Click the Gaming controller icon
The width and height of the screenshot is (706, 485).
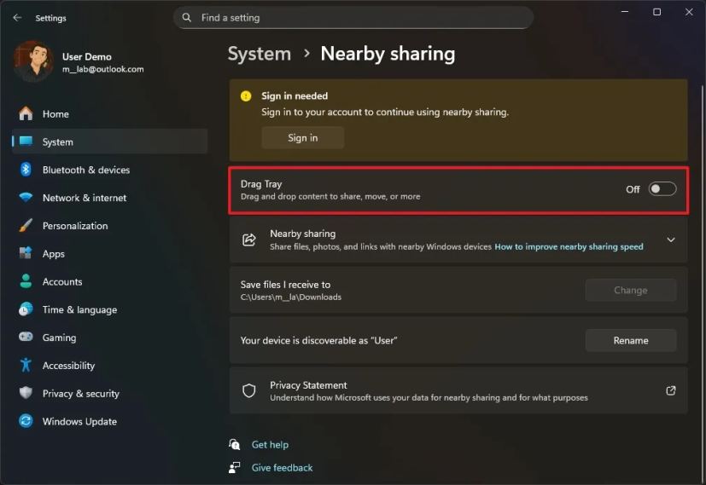(x=26, y=338)
